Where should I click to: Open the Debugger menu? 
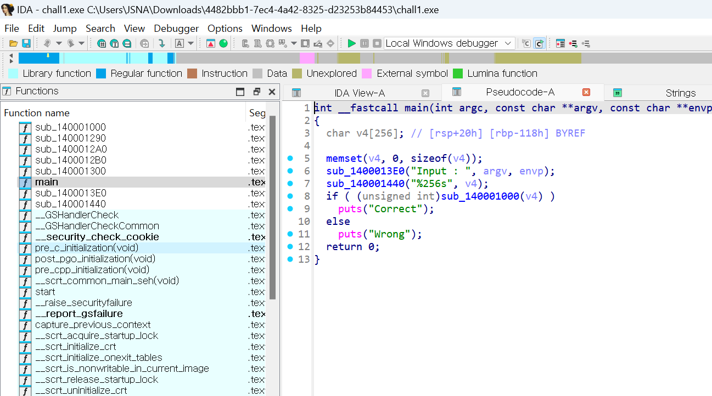[x=176, y=29]
